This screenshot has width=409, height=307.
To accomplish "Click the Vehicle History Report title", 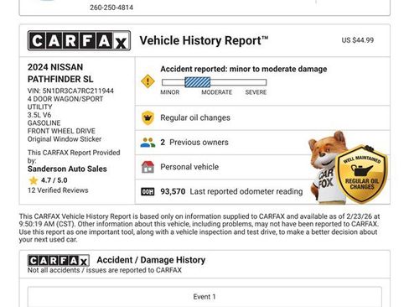I will 204,40.
